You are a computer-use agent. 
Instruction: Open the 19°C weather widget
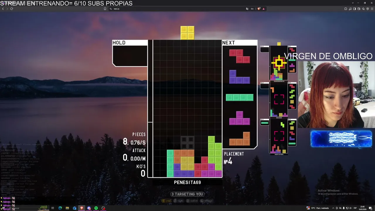click(x=318, y=208)
